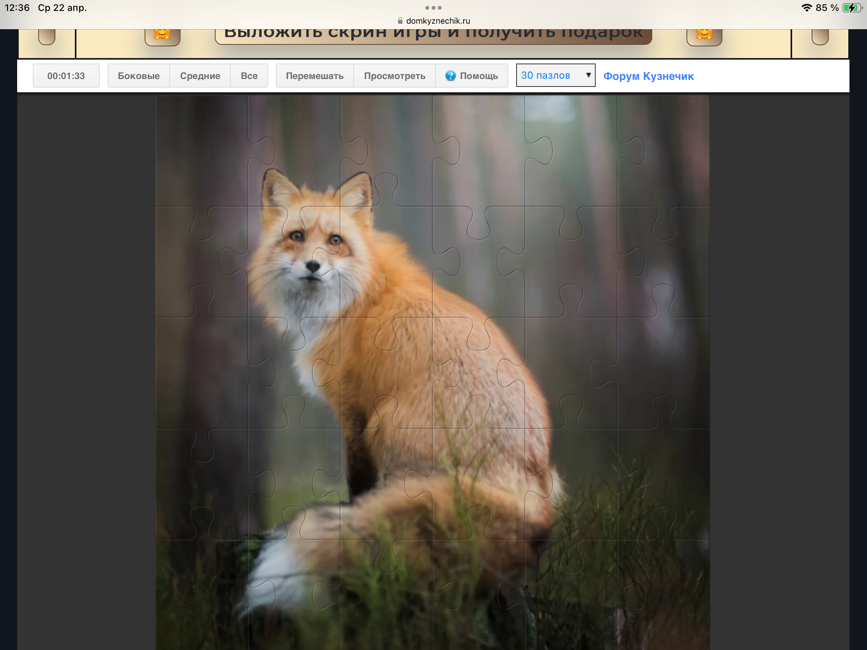The height and width of the screenshot is (650, 867).
Task: Tap the Wi-Fi status icon
Action: pos(806,8)
